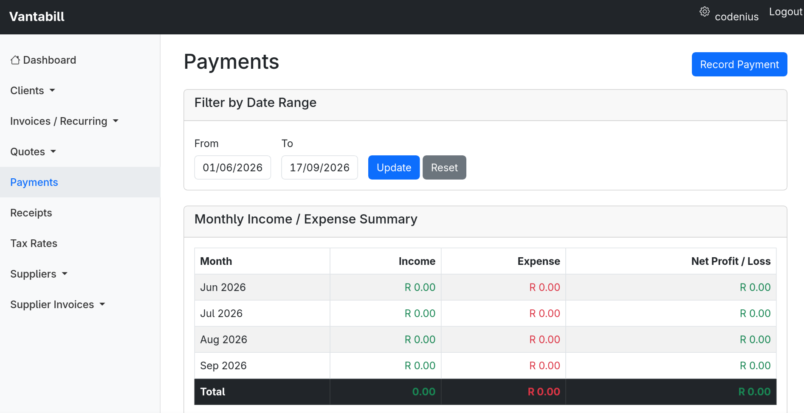Image resolution: width=804 pixels, height=413 pixels.
Task: Click the To date input field
Action: (319, 167)
